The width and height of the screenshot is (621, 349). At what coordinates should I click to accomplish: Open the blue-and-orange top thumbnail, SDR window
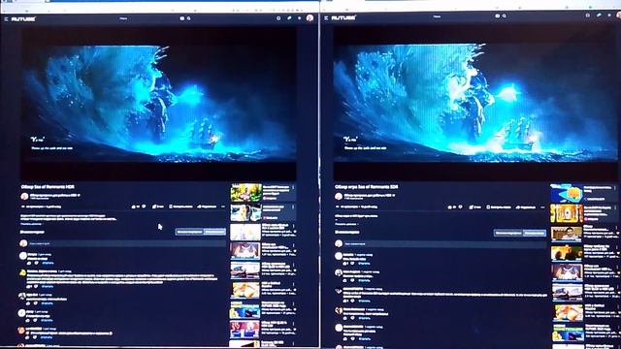point(567,193)
